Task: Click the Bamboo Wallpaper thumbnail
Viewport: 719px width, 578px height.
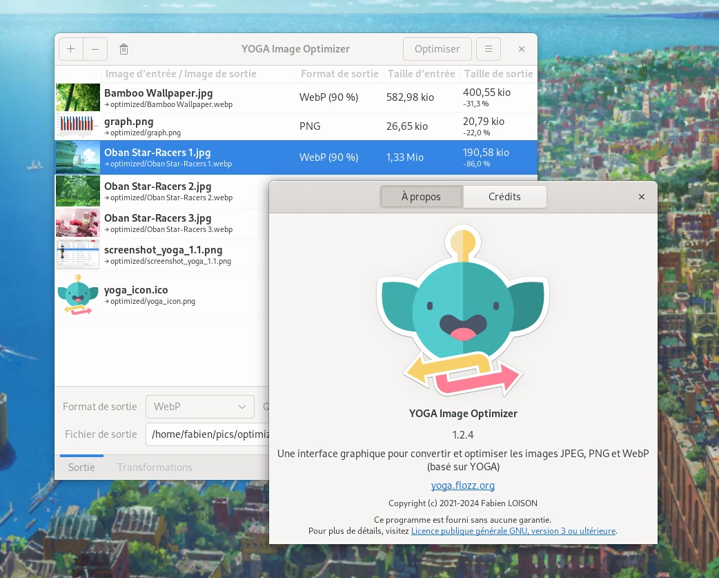Action: point(78,97)
